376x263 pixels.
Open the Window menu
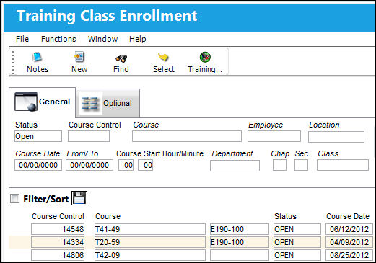click(x=102, y=39)
